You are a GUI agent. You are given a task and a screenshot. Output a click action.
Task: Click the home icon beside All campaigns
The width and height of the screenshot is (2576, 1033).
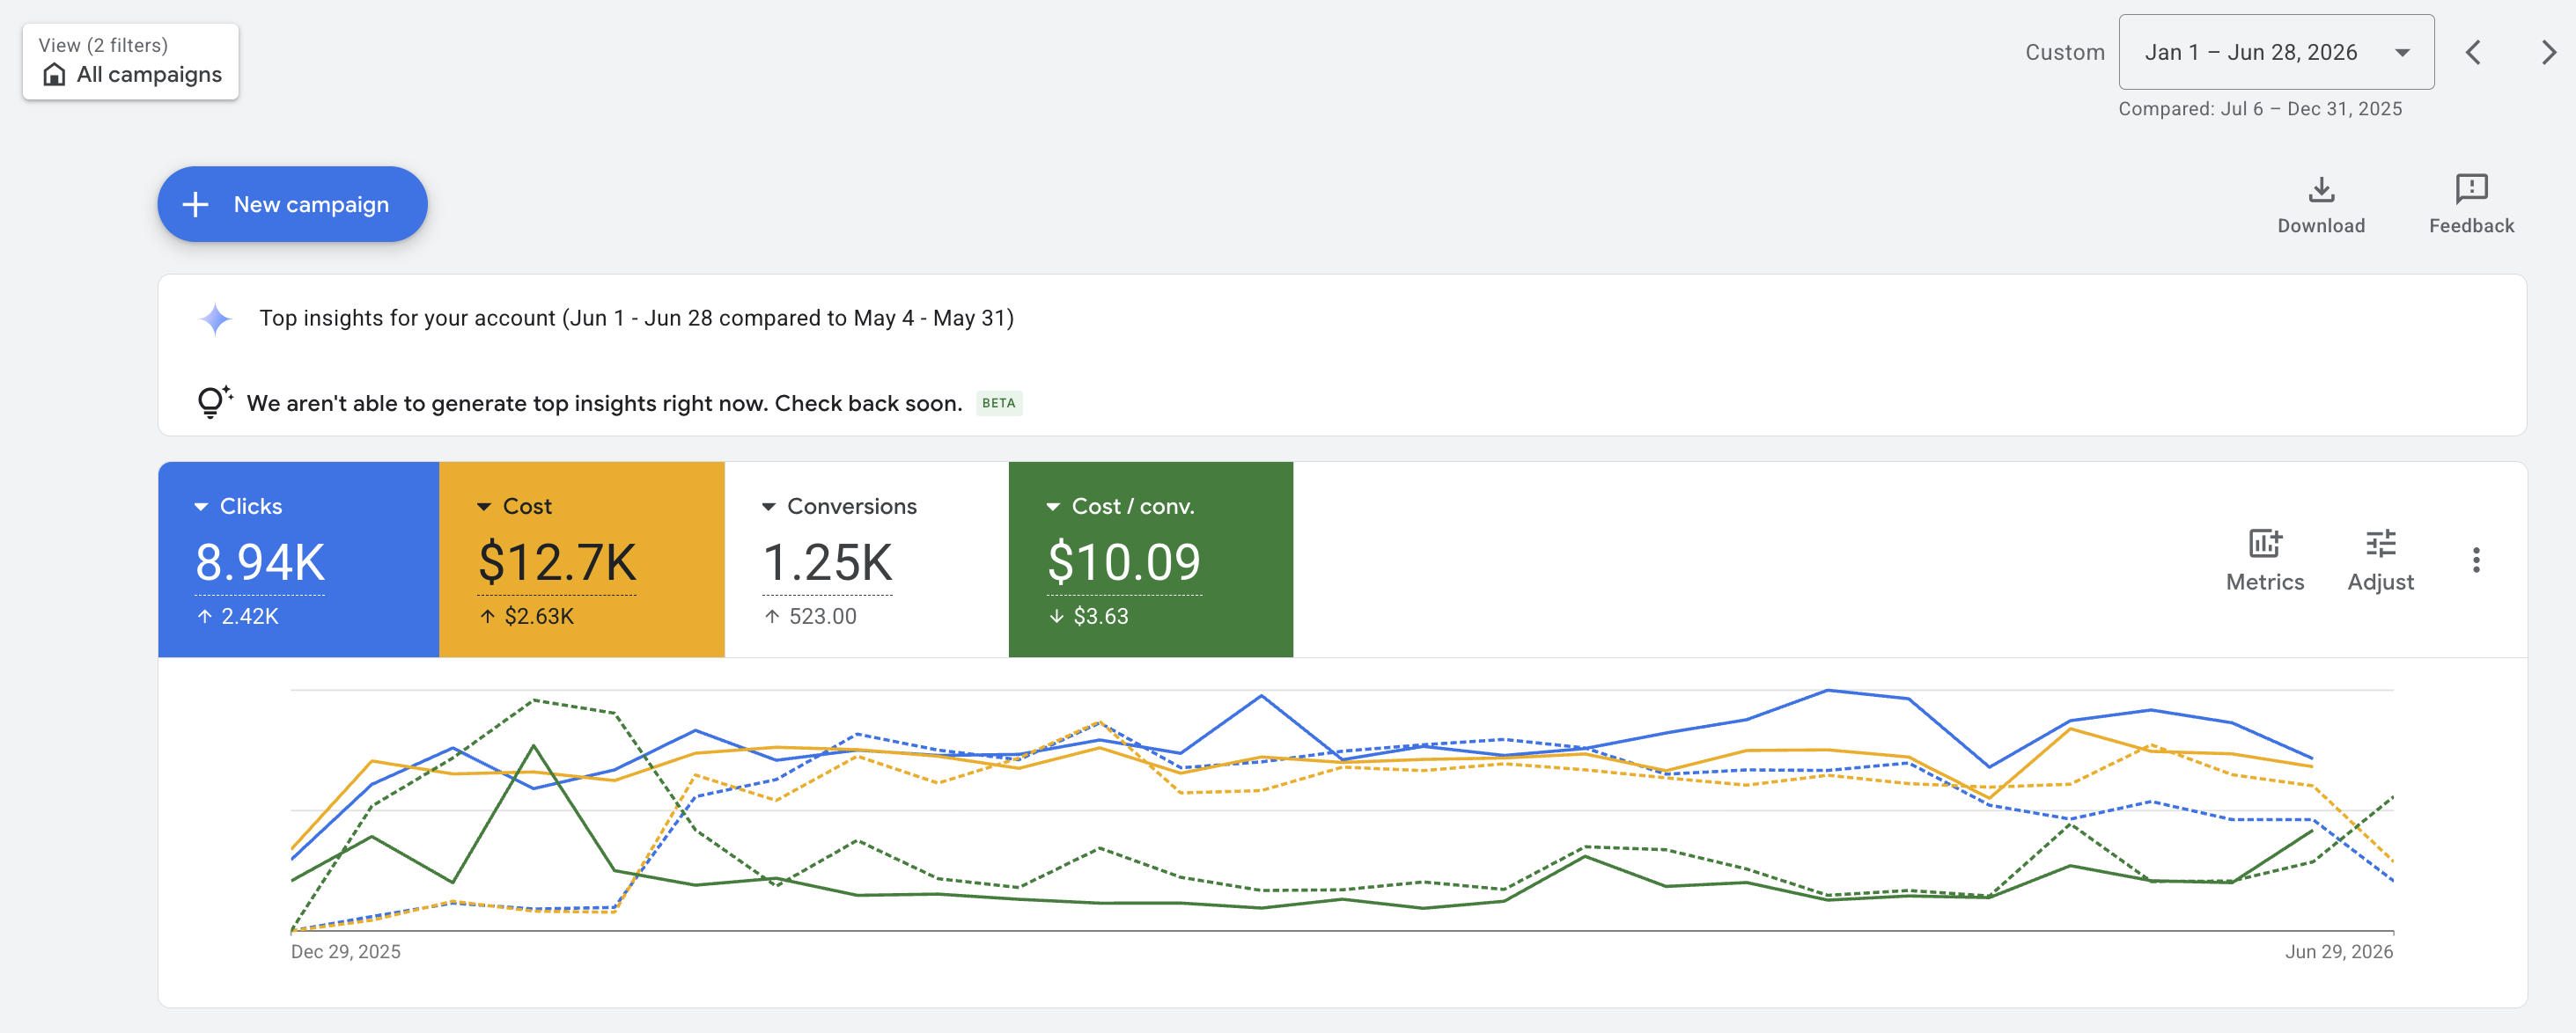tap(55, 75)
